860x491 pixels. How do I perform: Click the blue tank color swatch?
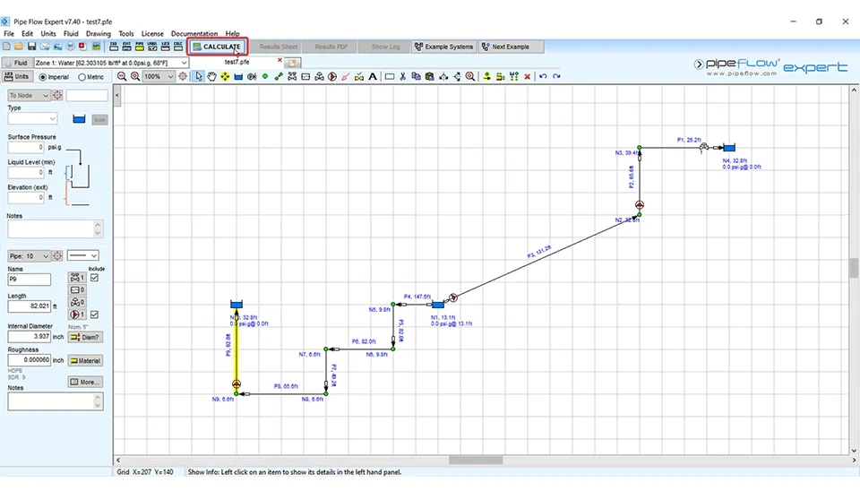pyautogui.click(x=79, y=118)
